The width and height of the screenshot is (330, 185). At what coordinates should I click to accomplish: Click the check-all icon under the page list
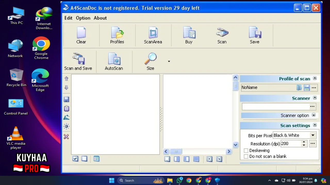click(75, 159)
